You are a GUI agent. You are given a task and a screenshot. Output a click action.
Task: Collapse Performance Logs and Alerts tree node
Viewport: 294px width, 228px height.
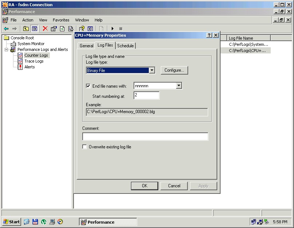[x=6, y=49]
